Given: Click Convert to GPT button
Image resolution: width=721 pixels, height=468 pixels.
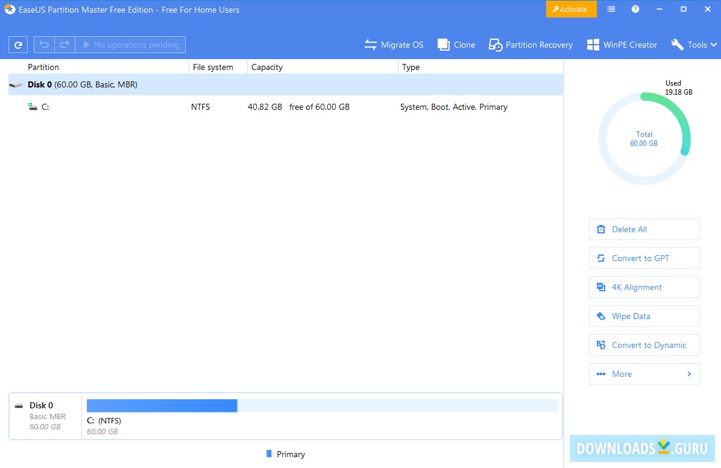Looking at the screenshot, I should 644,258.
